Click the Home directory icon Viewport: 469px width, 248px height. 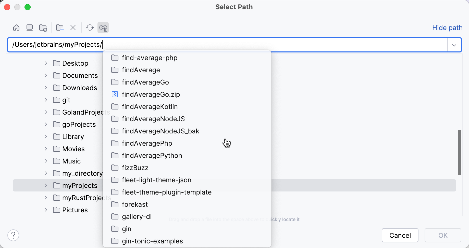(16, 27)
